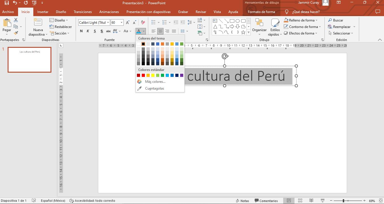
Task: Expand the font size 60 dropdown
Action: coord(122,23)
